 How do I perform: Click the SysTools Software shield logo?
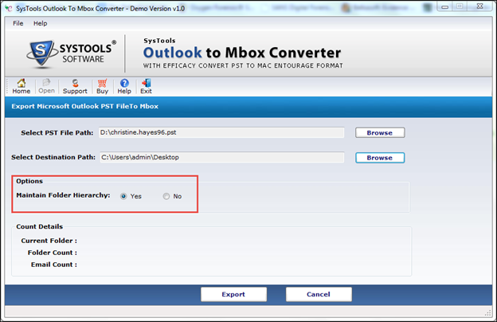click(x=41, y=53)
